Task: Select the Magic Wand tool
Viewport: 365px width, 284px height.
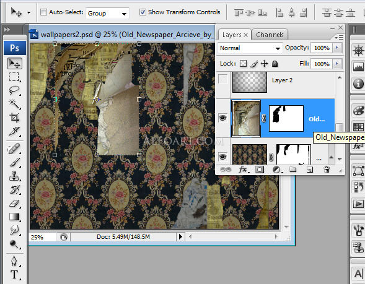Action: pyautogui.click(x=14, y=104)
